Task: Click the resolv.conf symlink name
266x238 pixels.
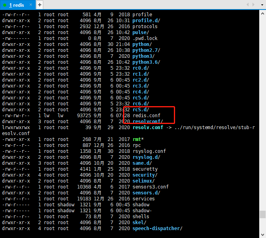Action: (148, 128)
